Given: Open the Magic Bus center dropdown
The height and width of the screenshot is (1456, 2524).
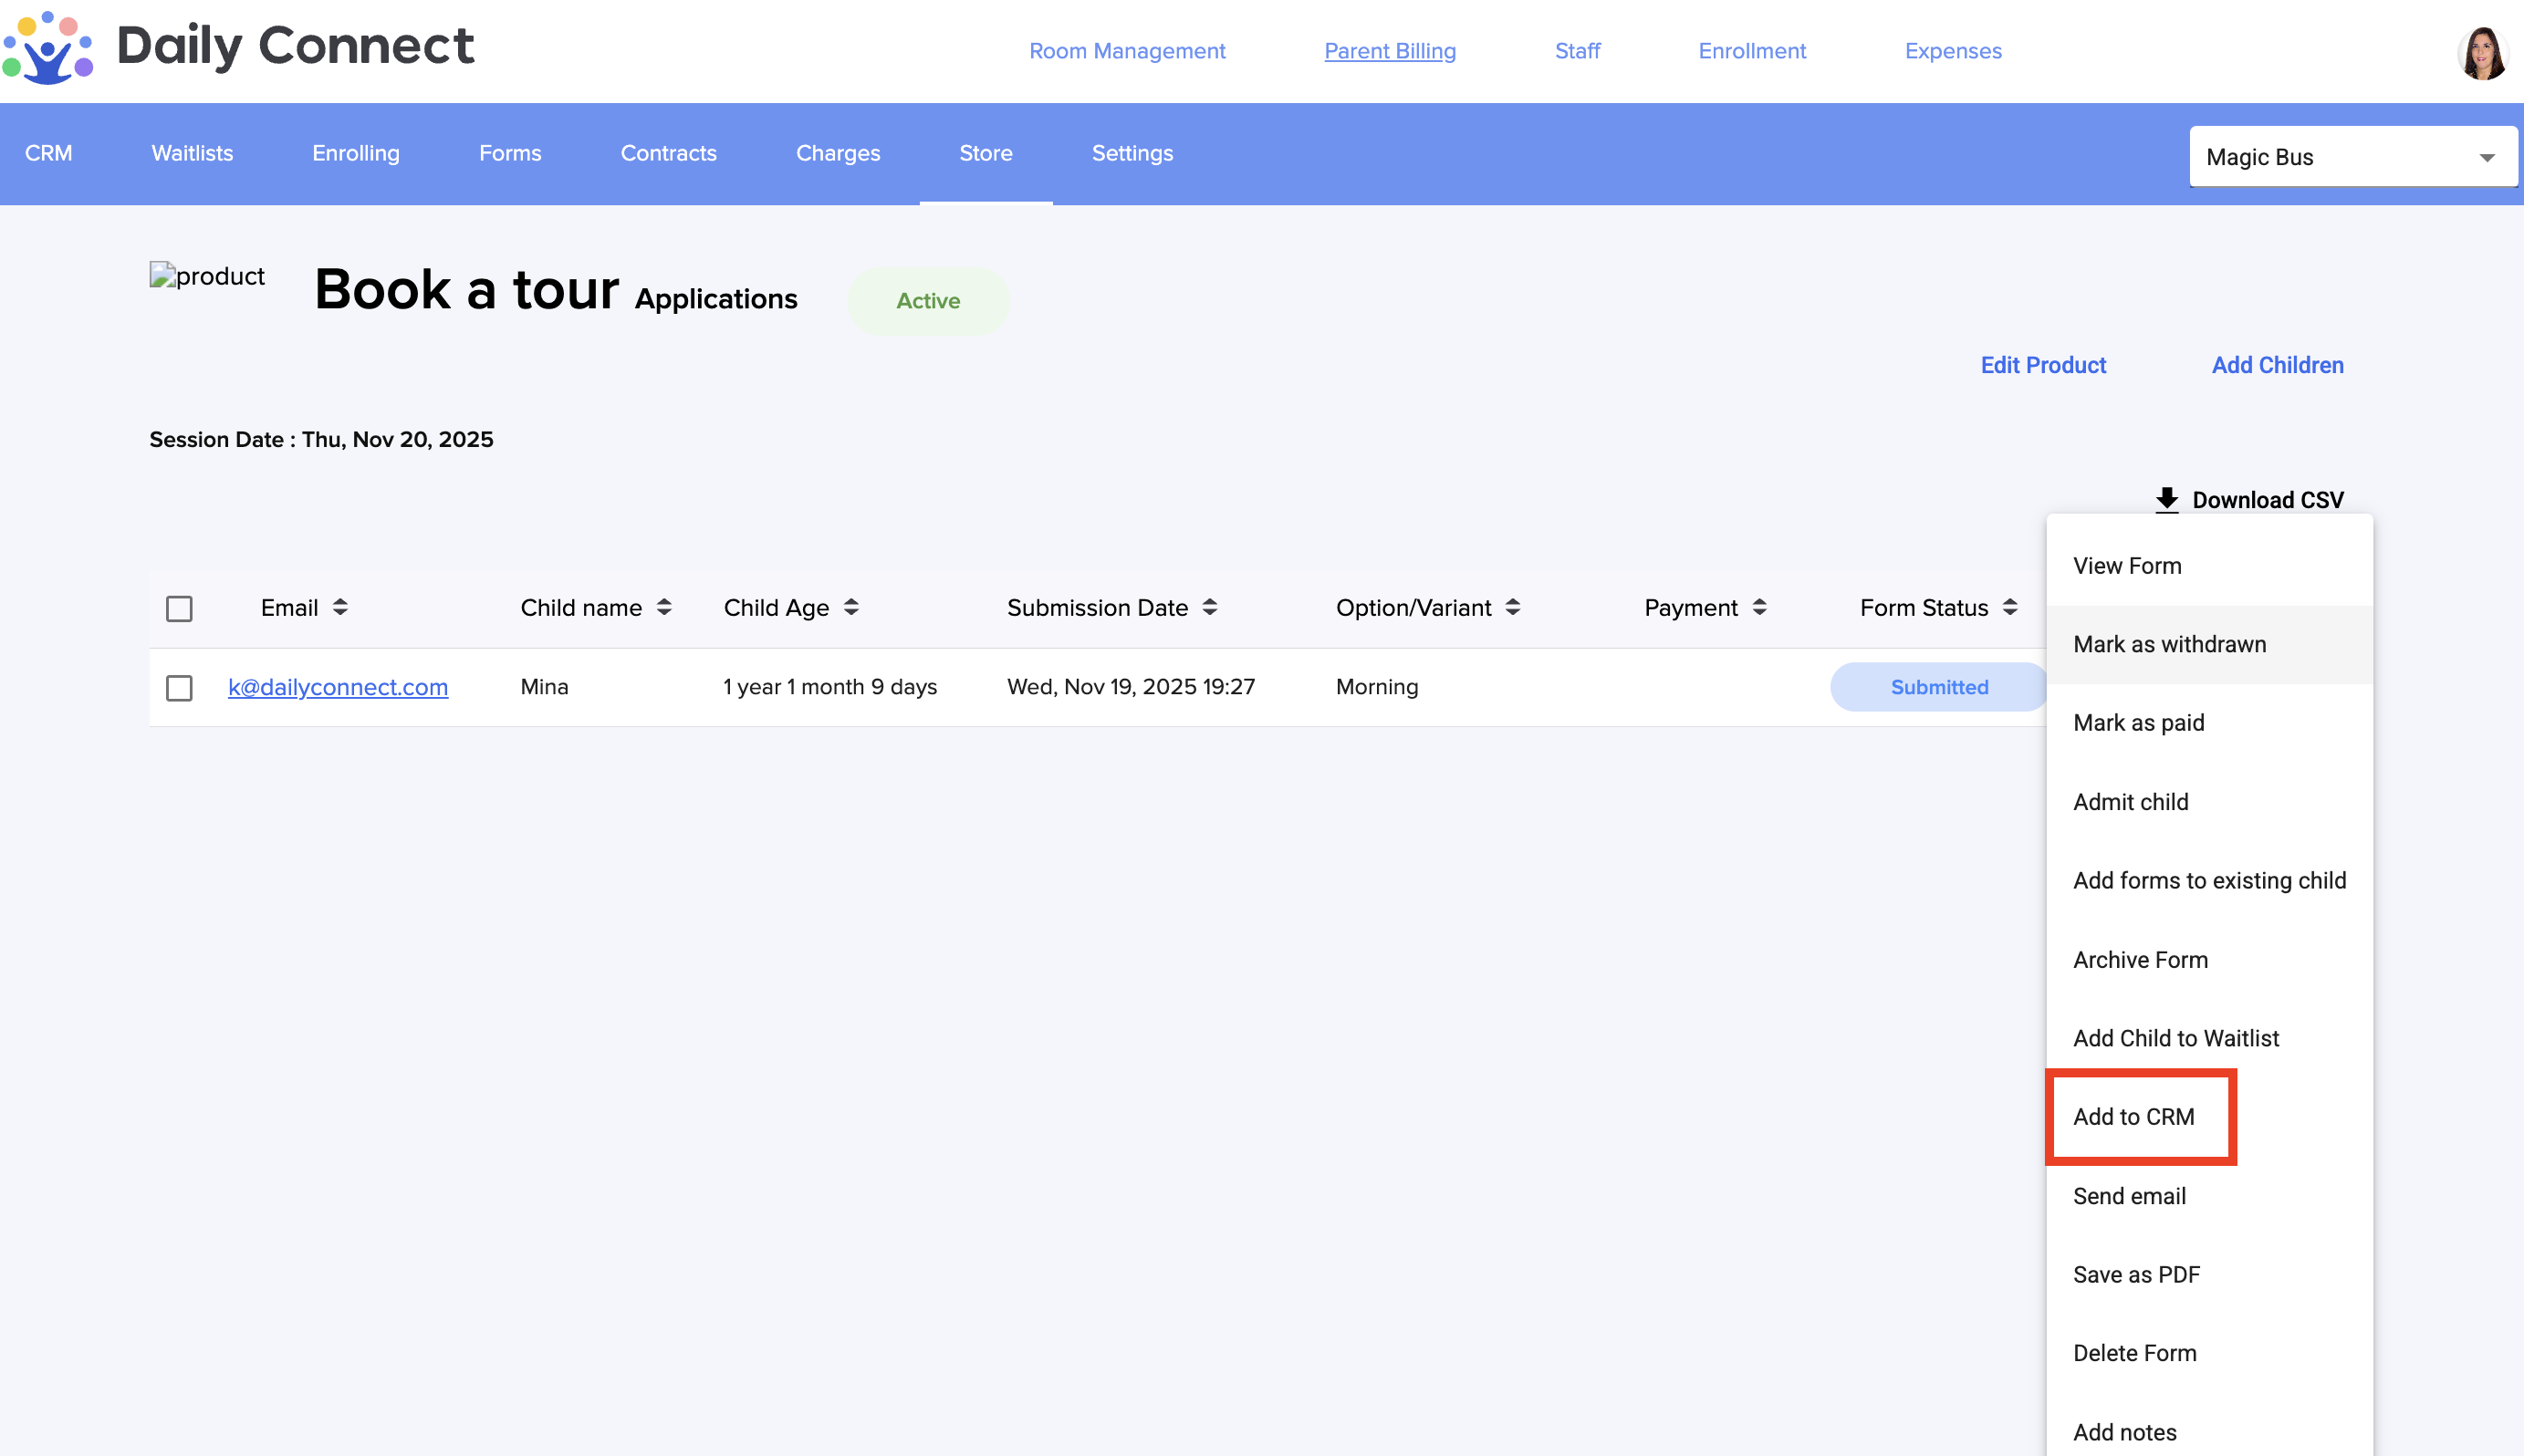Looking at the screenshot, I should pos(2352,157).
